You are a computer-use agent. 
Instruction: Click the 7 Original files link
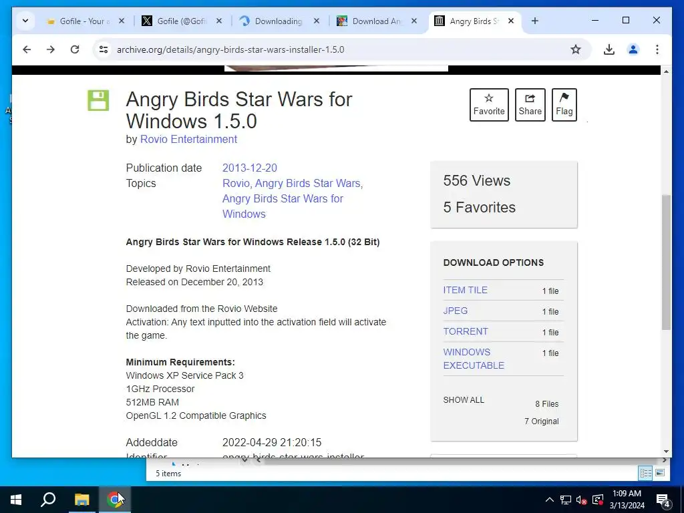tap(541, 421)
